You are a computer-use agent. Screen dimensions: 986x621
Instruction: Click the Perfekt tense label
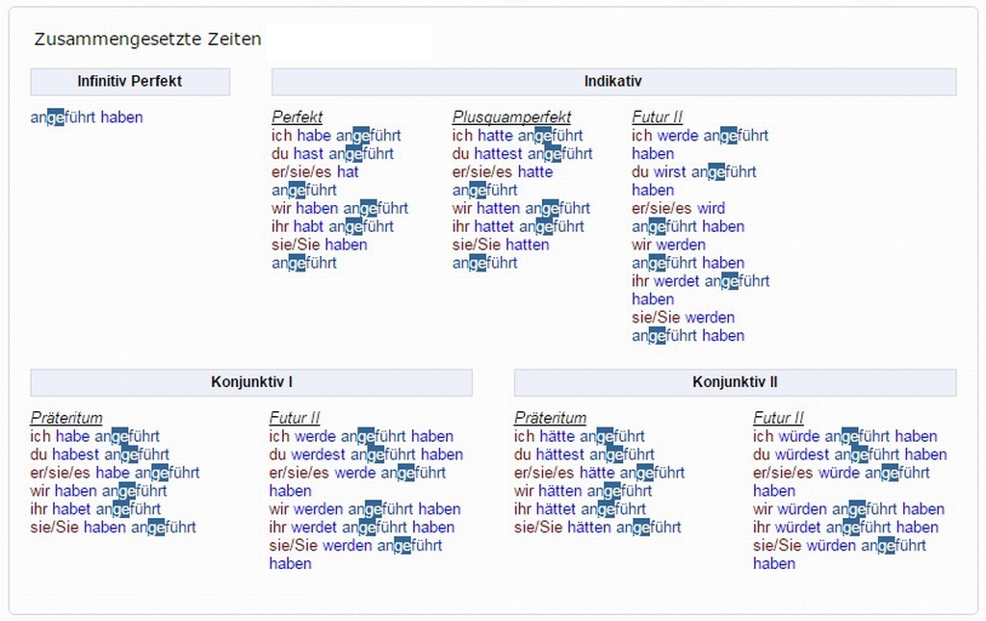pyautogui.click(x=297, y=117)
